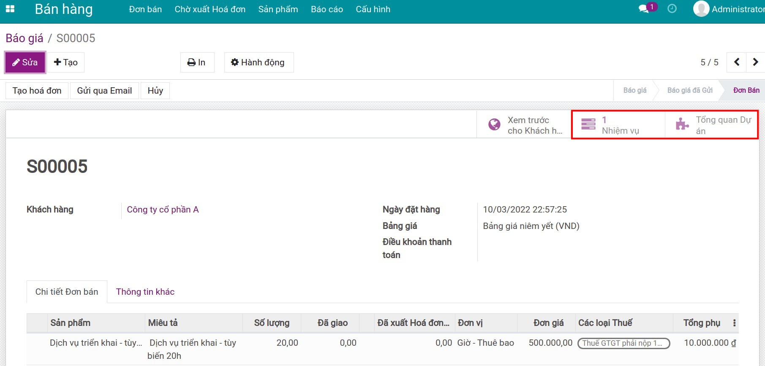The height and width of the screenshot is (366, 765).
Task: Click the Bán hàng app title
Action: pyautogui.click(x=64, y=9)
